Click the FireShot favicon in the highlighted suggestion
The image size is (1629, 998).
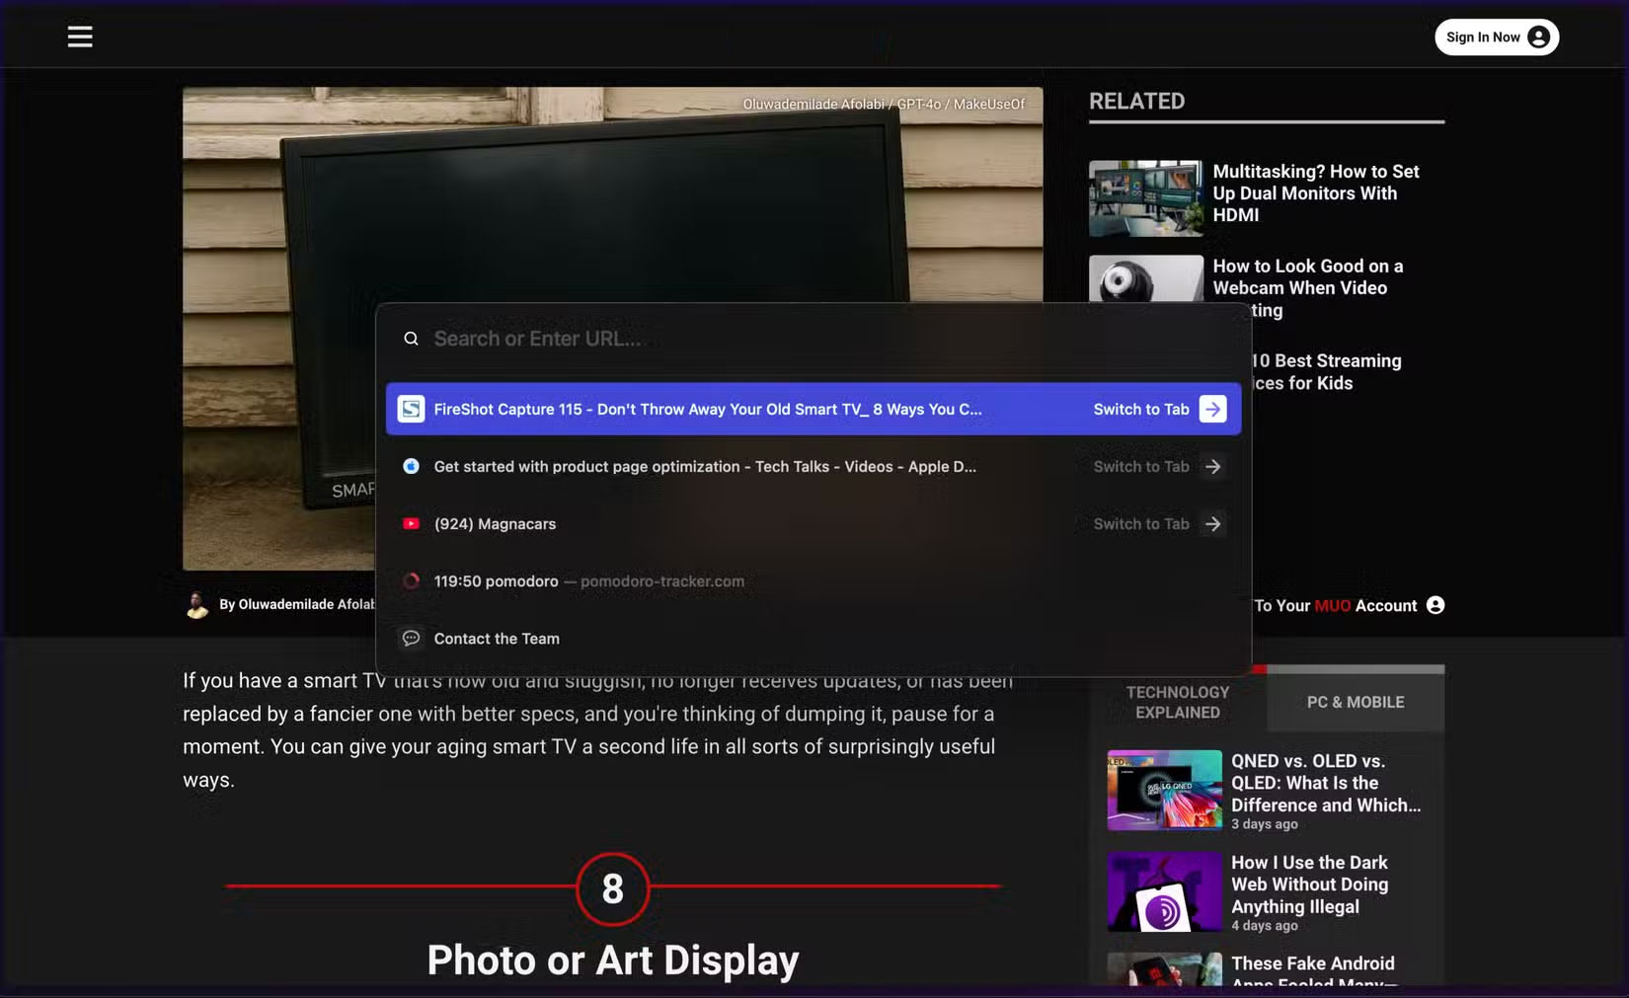point(411,408)
